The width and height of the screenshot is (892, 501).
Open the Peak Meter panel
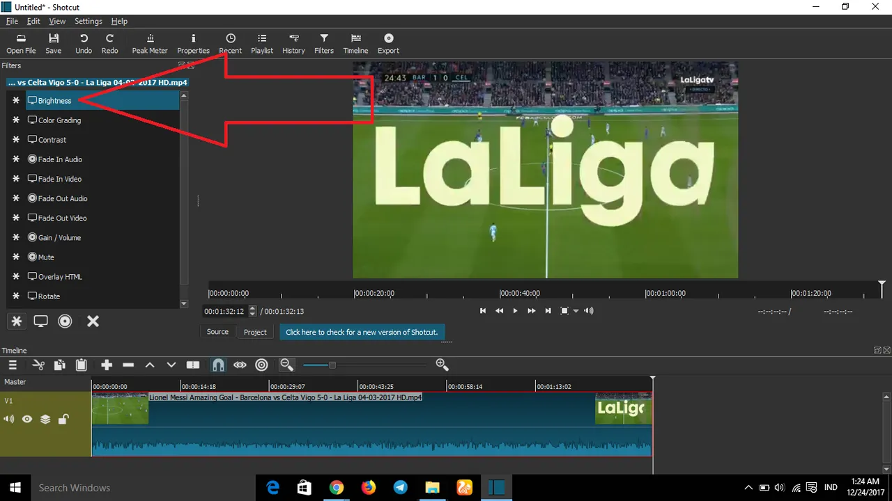click(150, 44)
